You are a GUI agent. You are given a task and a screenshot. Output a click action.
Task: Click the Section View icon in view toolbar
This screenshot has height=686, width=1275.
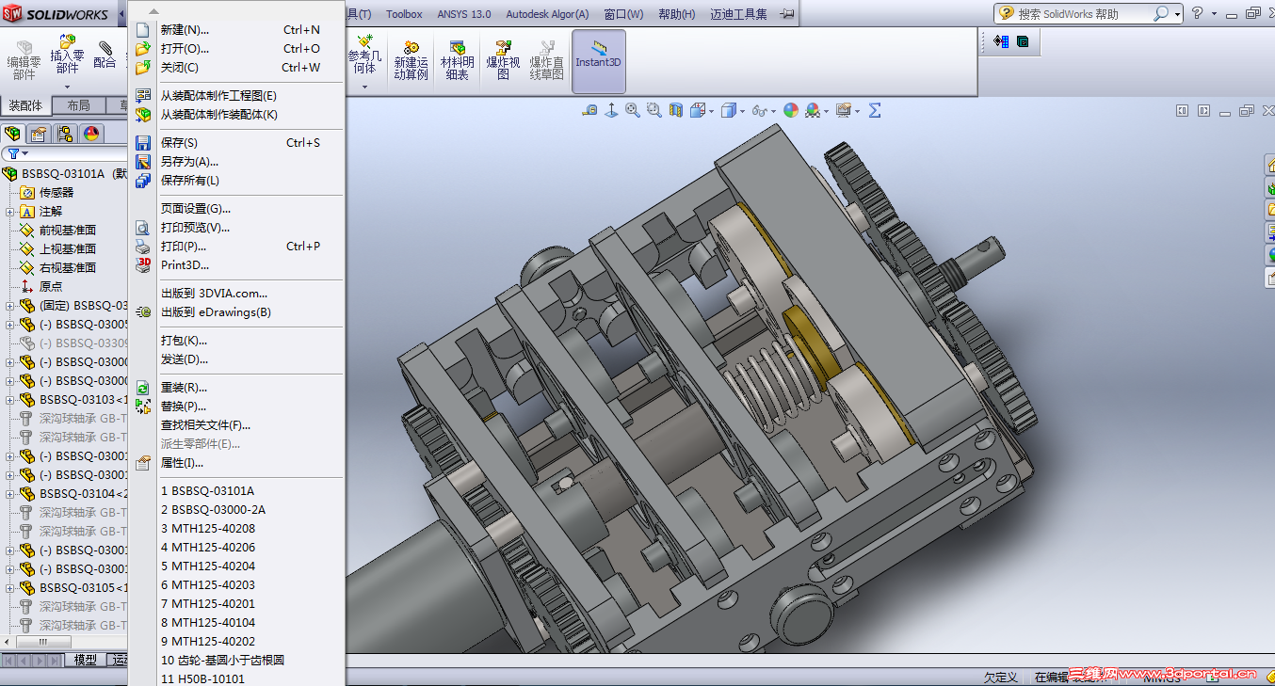coord(675,110)
